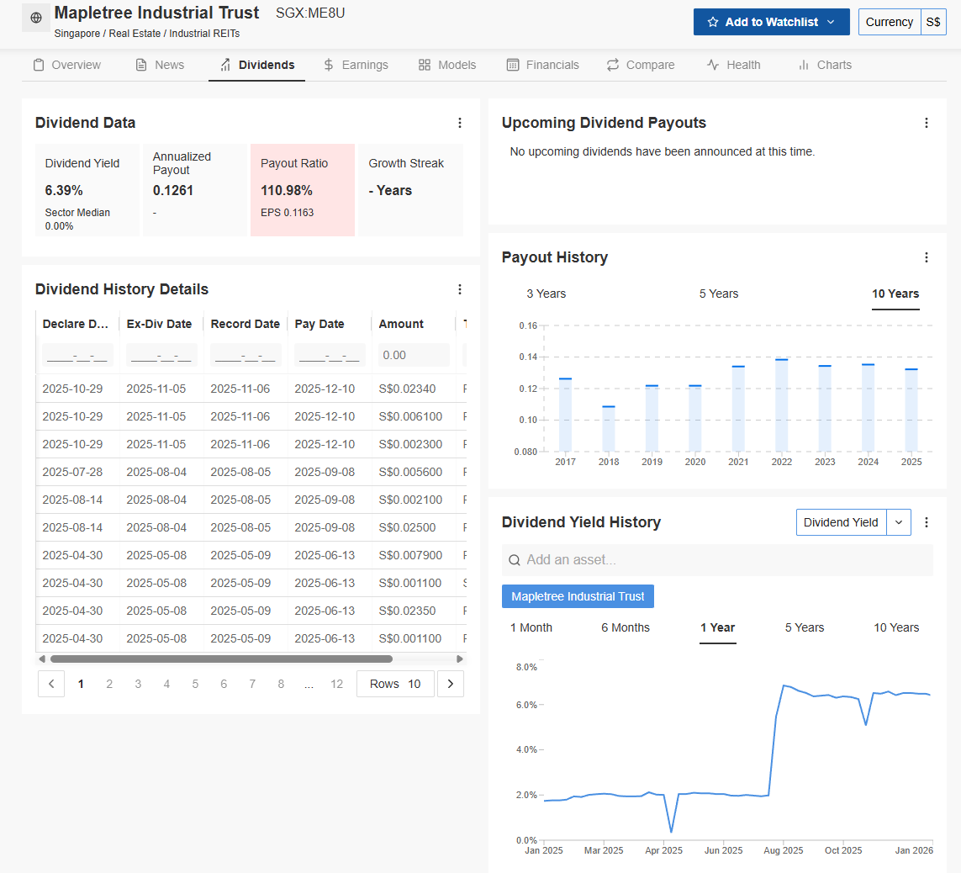The image size is (961, 873).
Task: Open Upcoming Dividend Payouts options menu
Action: click(x=927, y=123)
